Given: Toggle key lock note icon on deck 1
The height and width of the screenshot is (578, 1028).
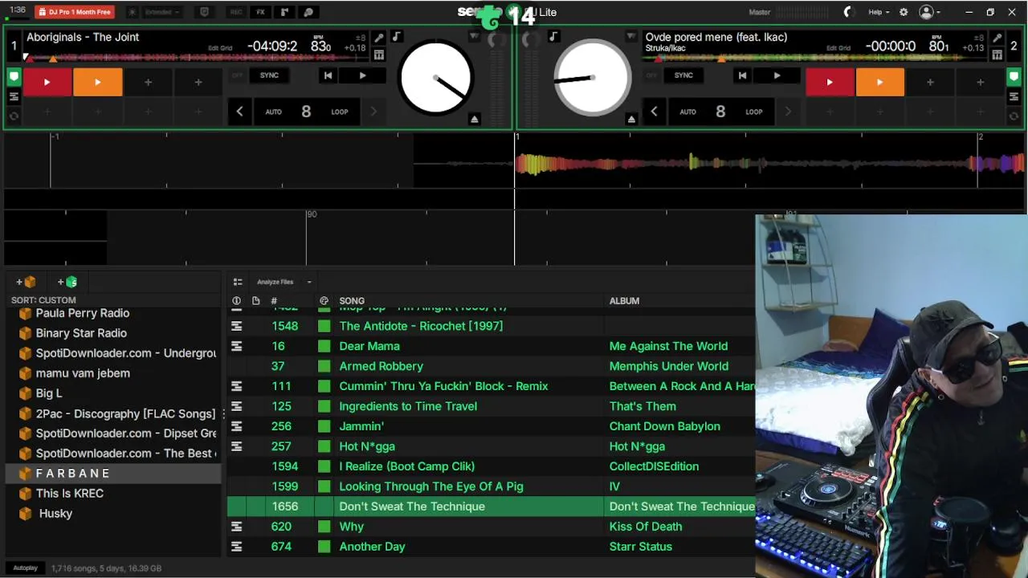Looking at the screenshot, I should (397, 37).
